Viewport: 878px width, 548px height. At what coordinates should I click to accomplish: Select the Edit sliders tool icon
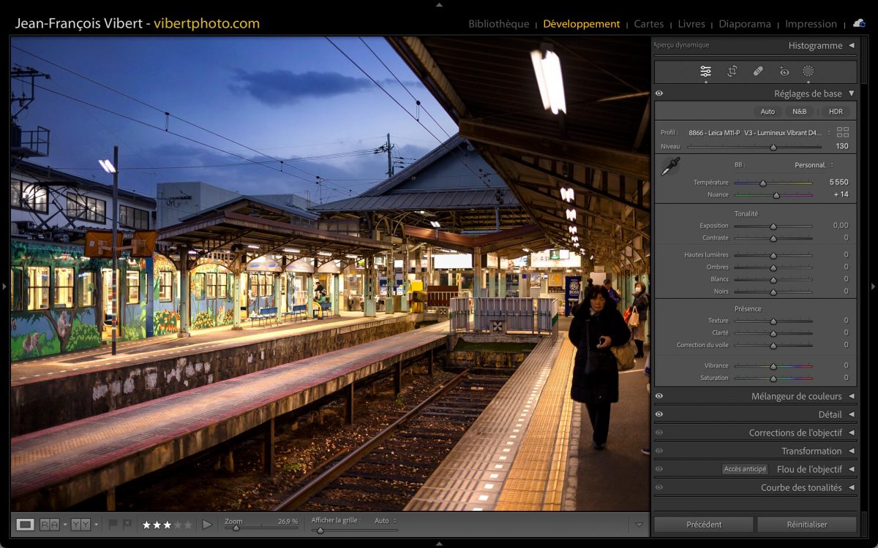[x=705, y=72]
